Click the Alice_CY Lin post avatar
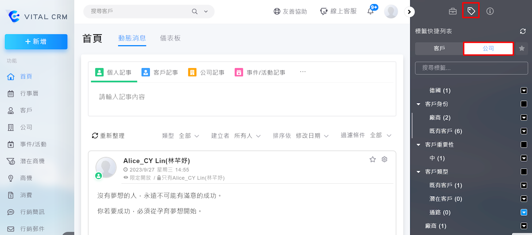The height and width of the screenshot is (235, 532). point(106,168)
